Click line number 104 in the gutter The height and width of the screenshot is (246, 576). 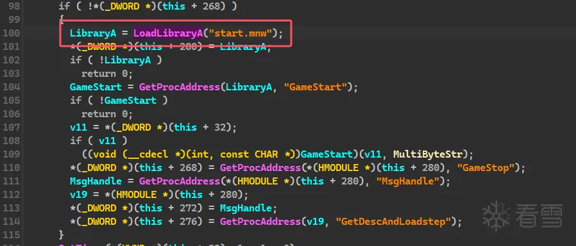point(11,87)
